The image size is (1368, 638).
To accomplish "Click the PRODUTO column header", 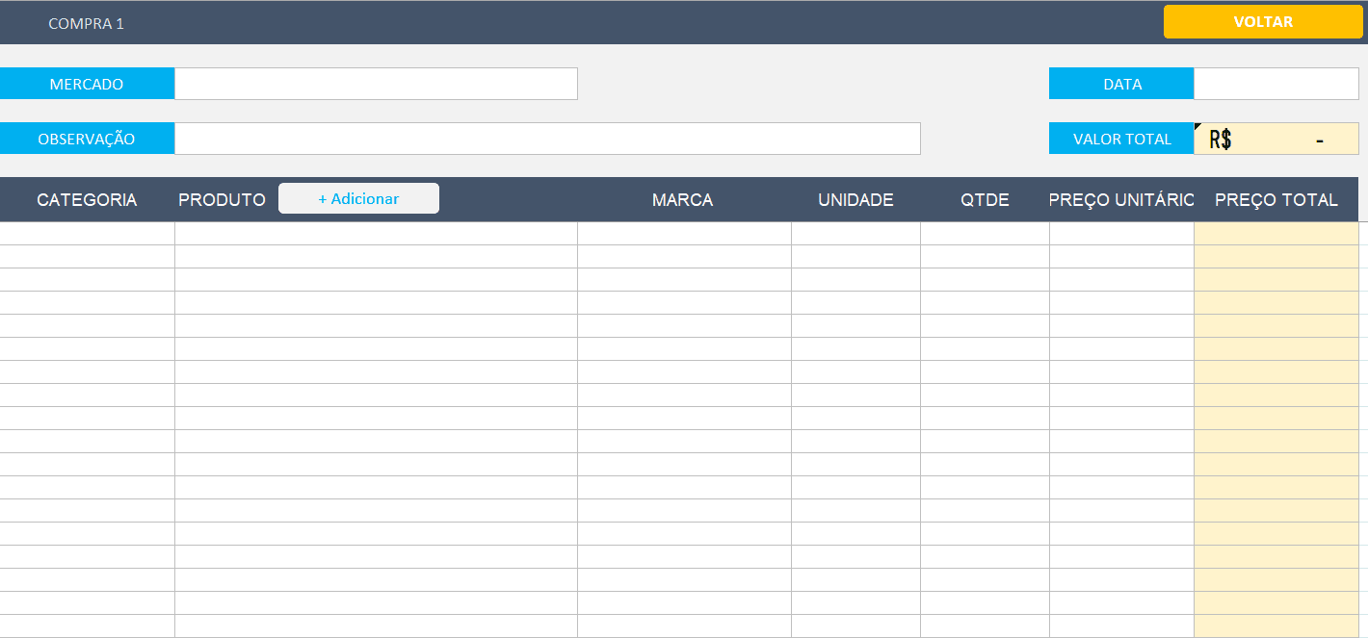I will [x=222, y=199].
